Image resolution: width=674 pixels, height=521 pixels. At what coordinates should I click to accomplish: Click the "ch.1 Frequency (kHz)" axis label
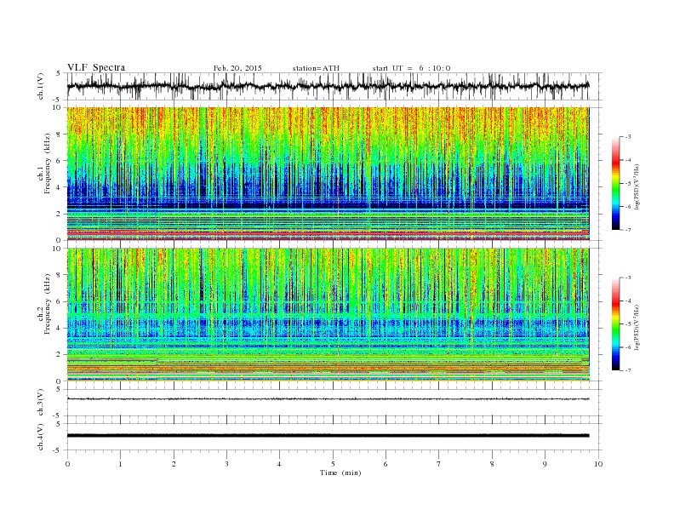[43, 163]
